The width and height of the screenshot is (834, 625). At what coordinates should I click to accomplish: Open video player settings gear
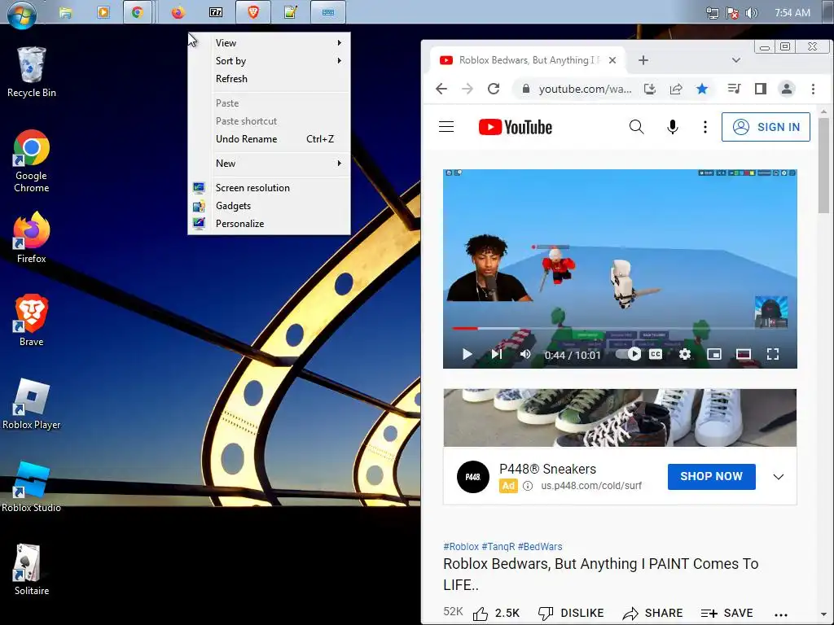(x=685, y=354)
